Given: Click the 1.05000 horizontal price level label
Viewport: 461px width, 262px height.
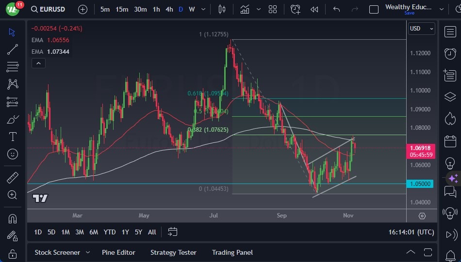Looking at the screenshot, I should click(420, 184).
